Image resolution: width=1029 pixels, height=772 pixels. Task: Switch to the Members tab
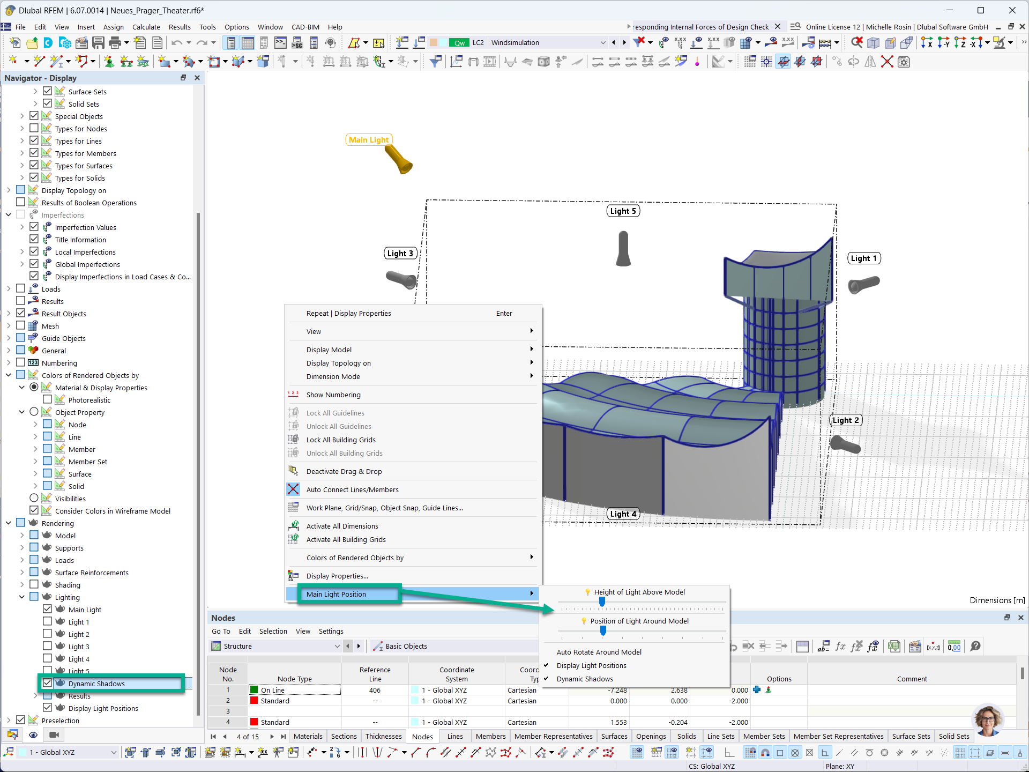490,736
